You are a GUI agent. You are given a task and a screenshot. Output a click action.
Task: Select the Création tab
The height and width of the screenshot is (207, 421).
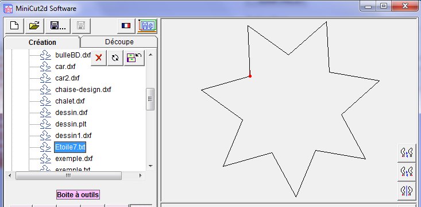tap(43, 43)
